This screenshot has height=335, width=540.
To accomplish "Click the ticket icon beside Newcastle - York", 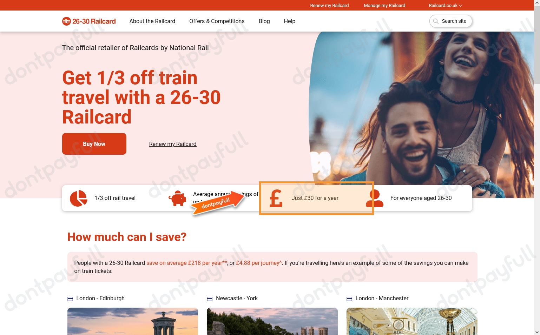I will tap(210, 299).
